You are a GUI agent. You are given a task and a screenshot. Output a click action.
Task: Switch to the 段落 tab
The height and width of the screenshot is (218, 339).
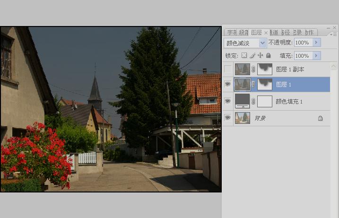click(x=243, y=33)
